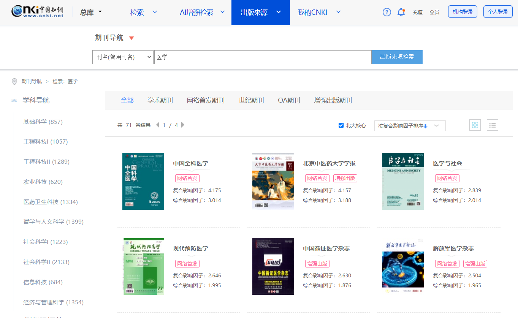
Task: Open the 解放军医学杂志 cover thumbnail
Action: pos(403,266)
